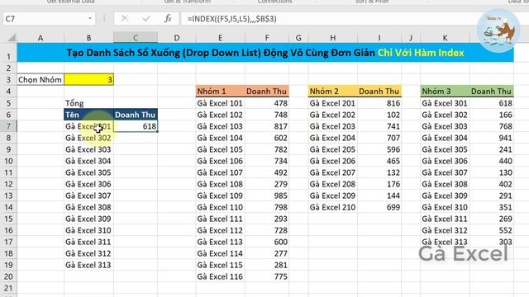Image resolution: width=529 pixels, height=297 pixels.
Task: Click into the formula bar INDEX formula
Action: [232, 18]
